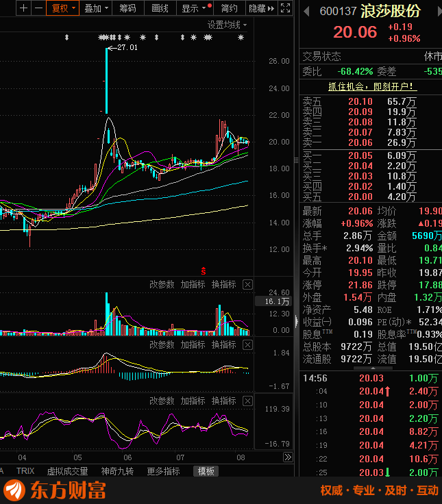Select the 神奇九转 indicator tab
442x504 pixels.
[x=117, y=471]
